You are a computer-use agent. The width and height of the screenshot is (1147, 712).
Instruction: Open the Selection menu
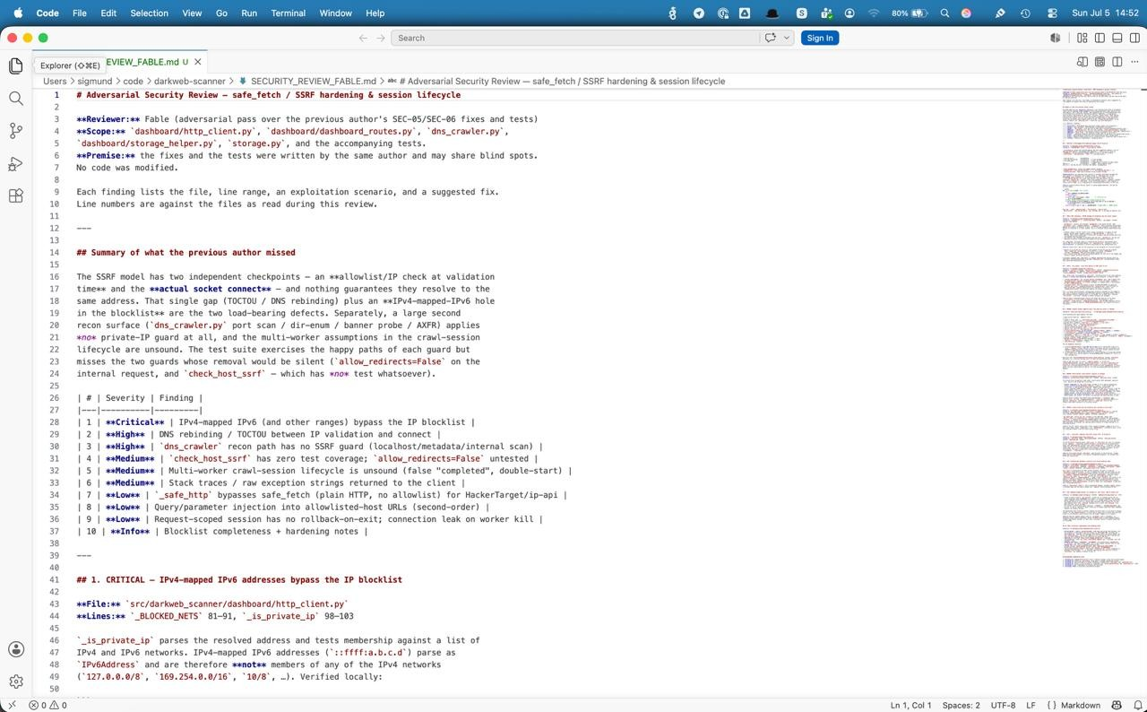(x=149, y=13)
